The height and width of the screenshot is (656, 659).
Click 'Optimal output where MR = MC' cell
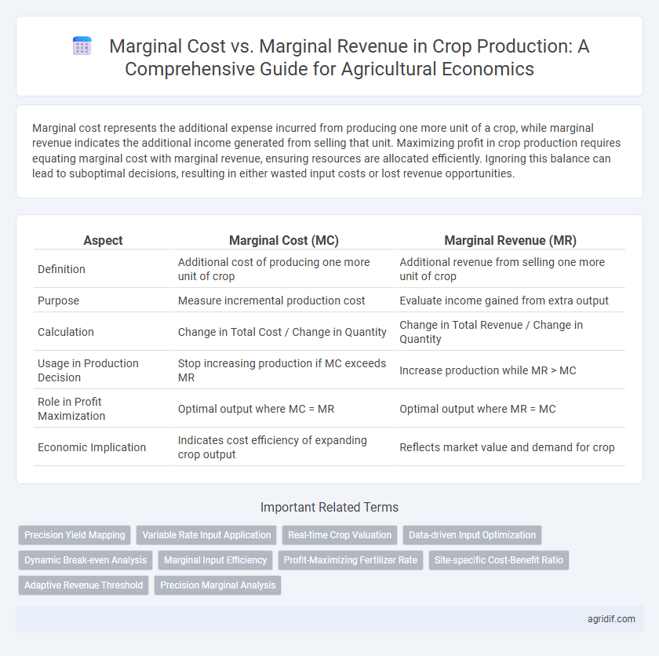510,409
